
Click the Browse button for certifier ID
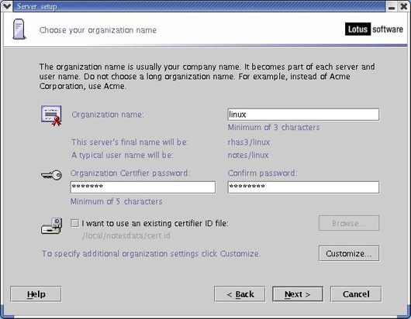point(349,223)
